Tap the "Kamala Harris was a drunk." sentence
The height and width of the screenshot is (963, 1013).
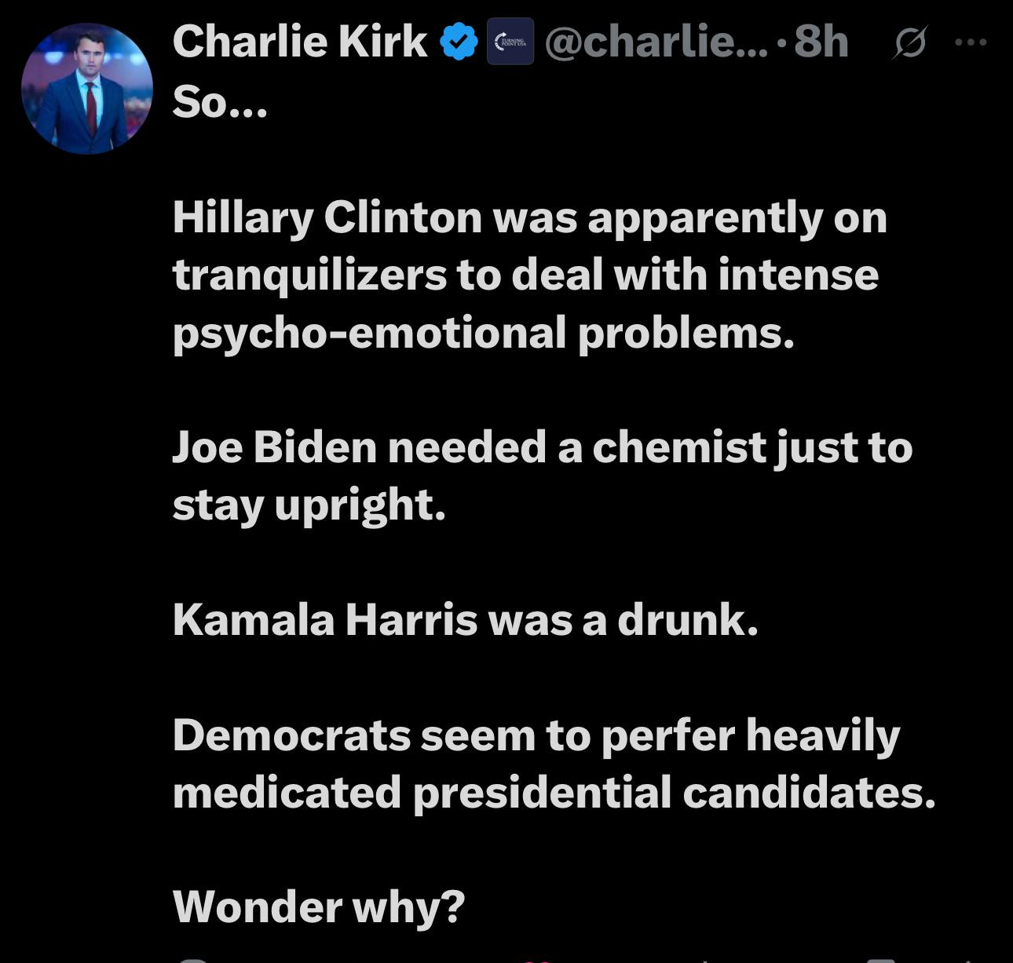[x=465, y=619]
